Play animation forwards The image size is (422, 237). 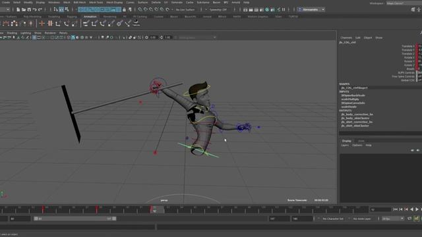click(417, 209)
